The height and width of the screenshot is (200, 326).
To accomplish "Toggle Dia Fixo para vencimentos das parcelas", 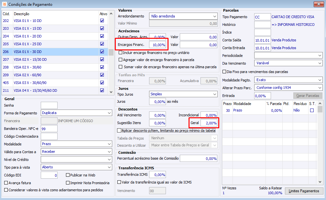I will [x=224, y=72].
